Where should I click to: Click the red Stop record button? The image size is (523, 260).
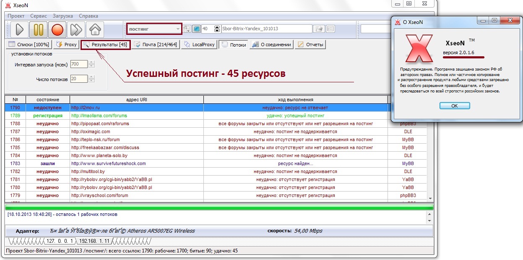pos(57,29)
